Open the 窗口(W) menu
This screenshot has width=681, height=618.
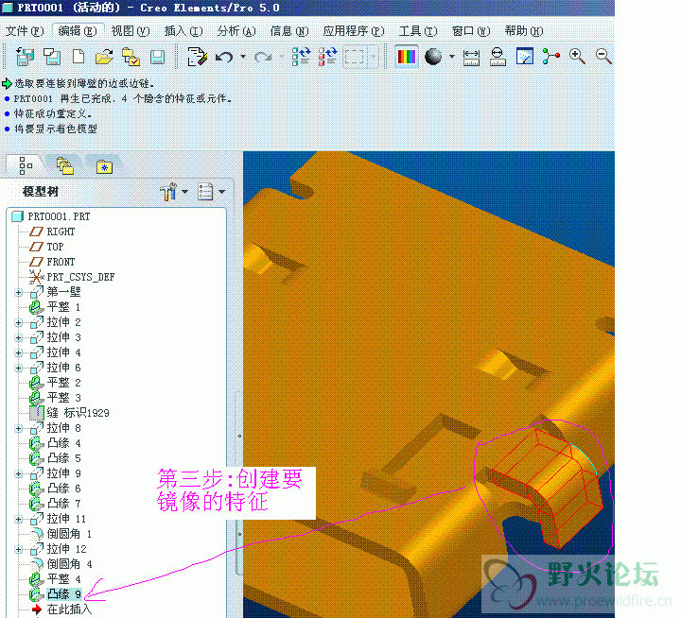[471, 31]
